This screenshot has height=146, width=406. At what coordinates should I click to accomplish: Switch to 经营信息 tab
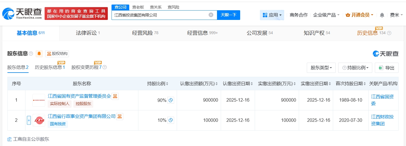pos(202,33)
